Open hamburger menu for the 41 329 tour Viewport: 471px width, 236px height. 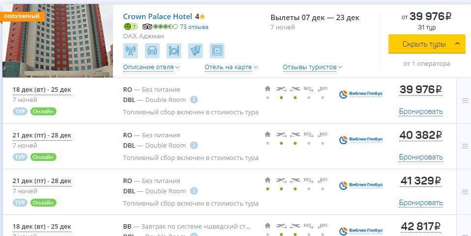[x=465, y=192]
